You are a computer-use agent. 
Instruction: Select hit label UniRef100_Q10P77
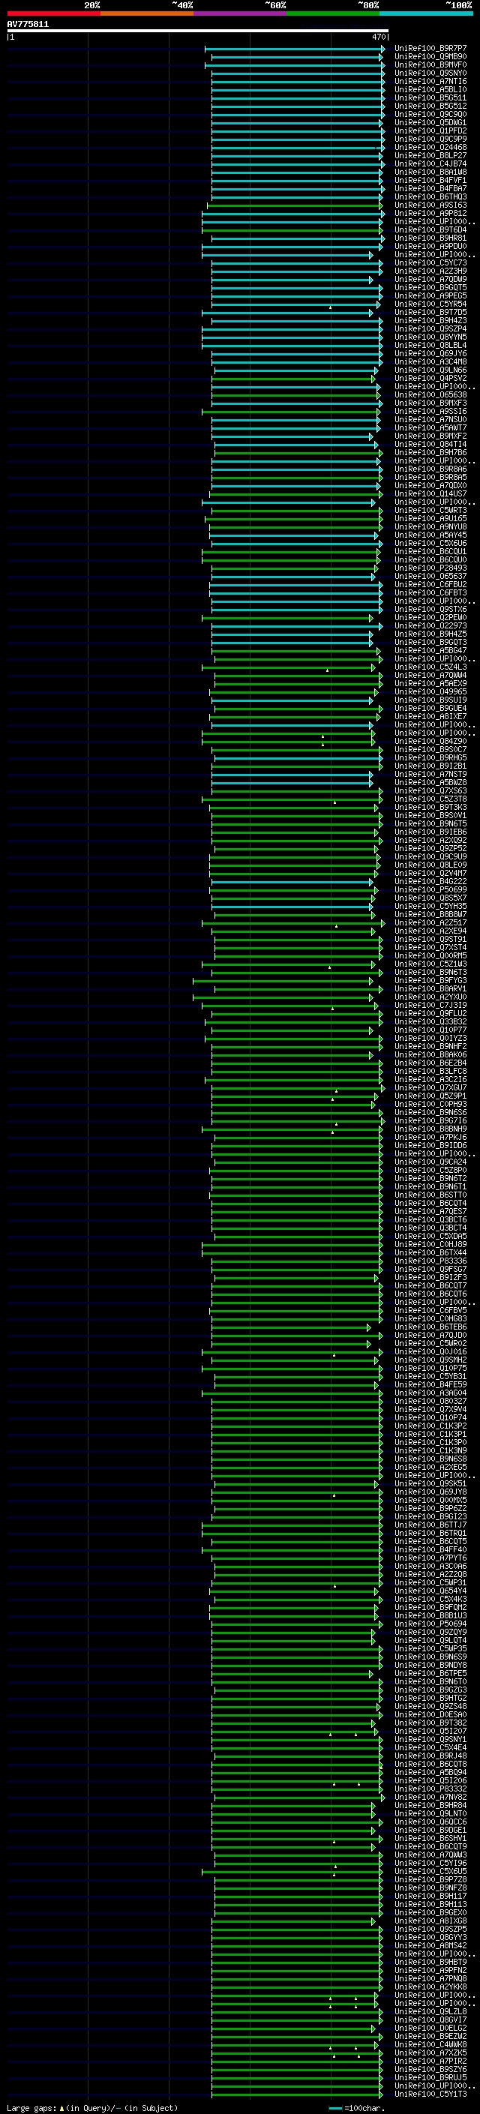point(430,1030)
